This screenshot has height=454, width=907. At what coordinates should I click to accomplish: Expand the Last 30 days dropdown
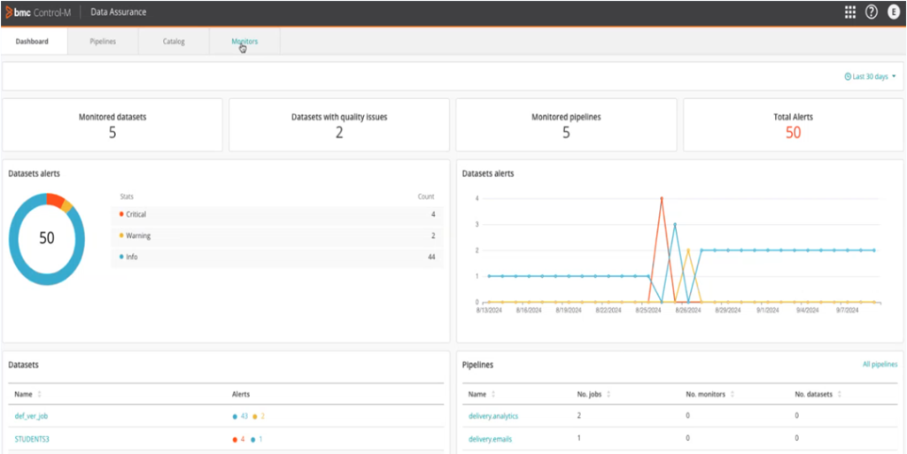click(870, 77)
